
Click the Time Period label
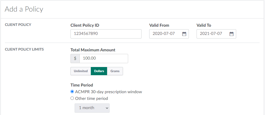[82, 85]
